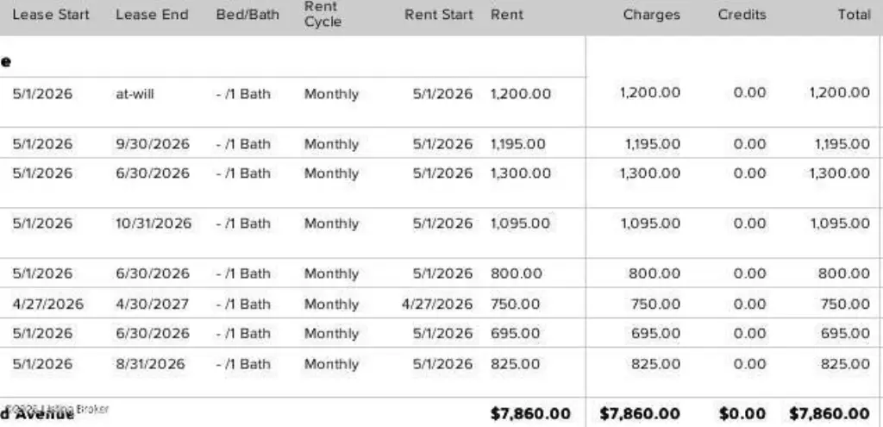Click the 1,300.00 rent amount
The width and height of the screenshot is (883, 427).
tap(520, 173)
